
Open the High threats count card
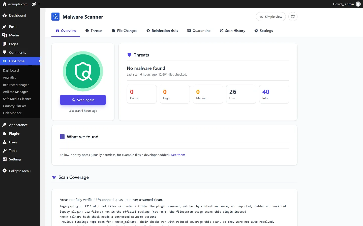coord(175,94)
